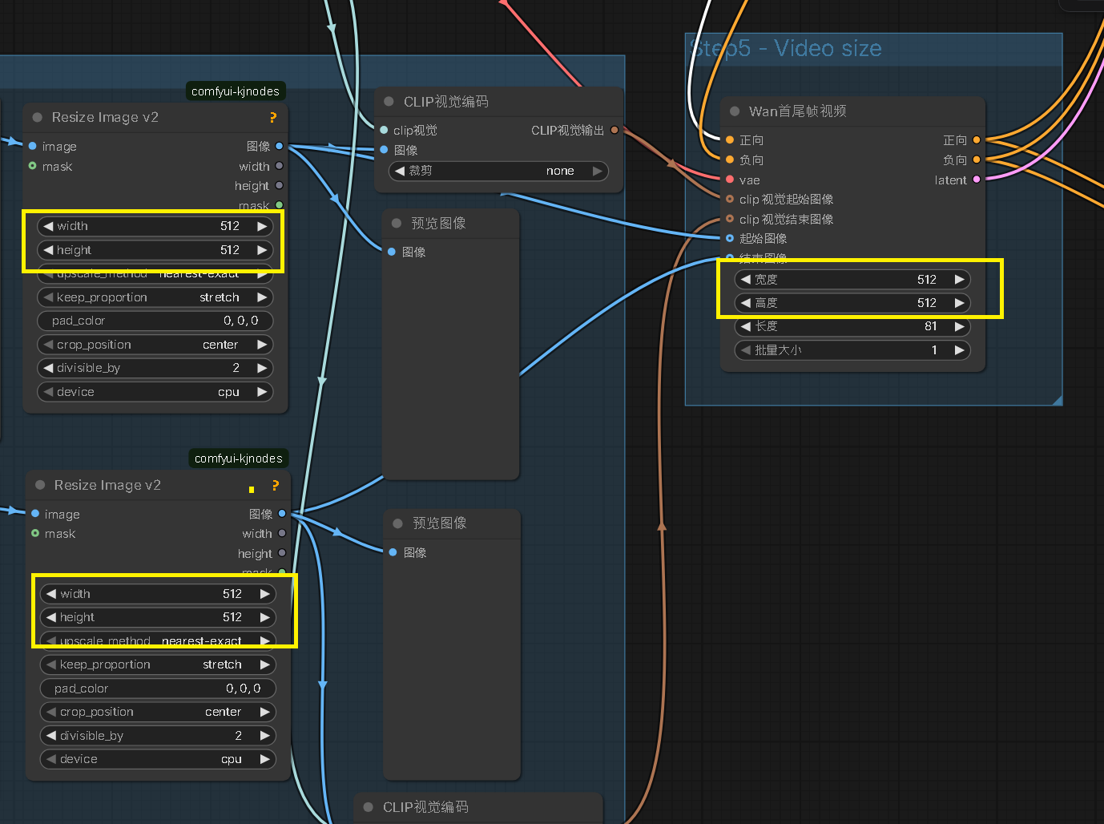Open the 裁剪 option set to none
The height and width of the screenshot is (824, 1104).
pyautogui.click(x=498, y=171)
